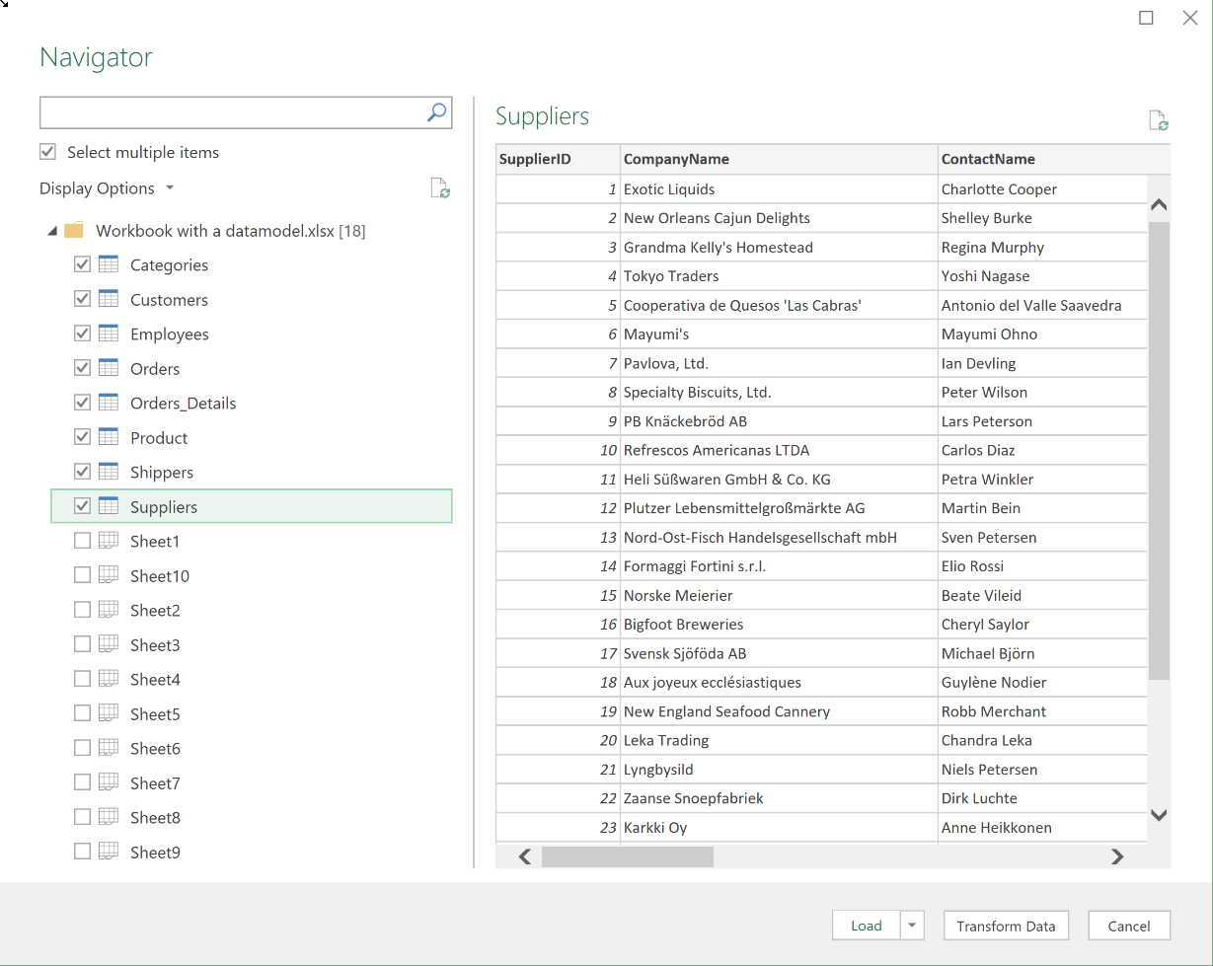Click the Categories table icon

(x=109, y=264)
